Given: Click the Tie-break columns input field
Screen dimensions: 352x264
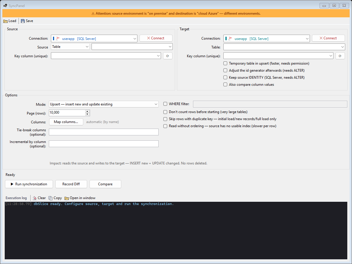Looking at the screenshot, I should 104,132.
